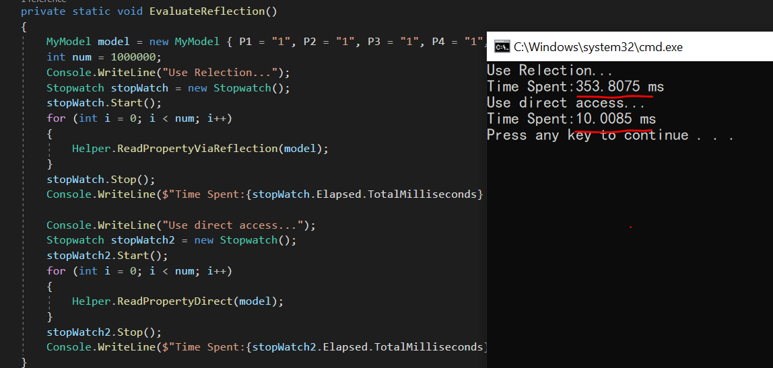This screenshot has width=773, height=368.
Task: Click the stopWatch2.Stop() statement
Action: pyautogui.click(x=104, y=332)
